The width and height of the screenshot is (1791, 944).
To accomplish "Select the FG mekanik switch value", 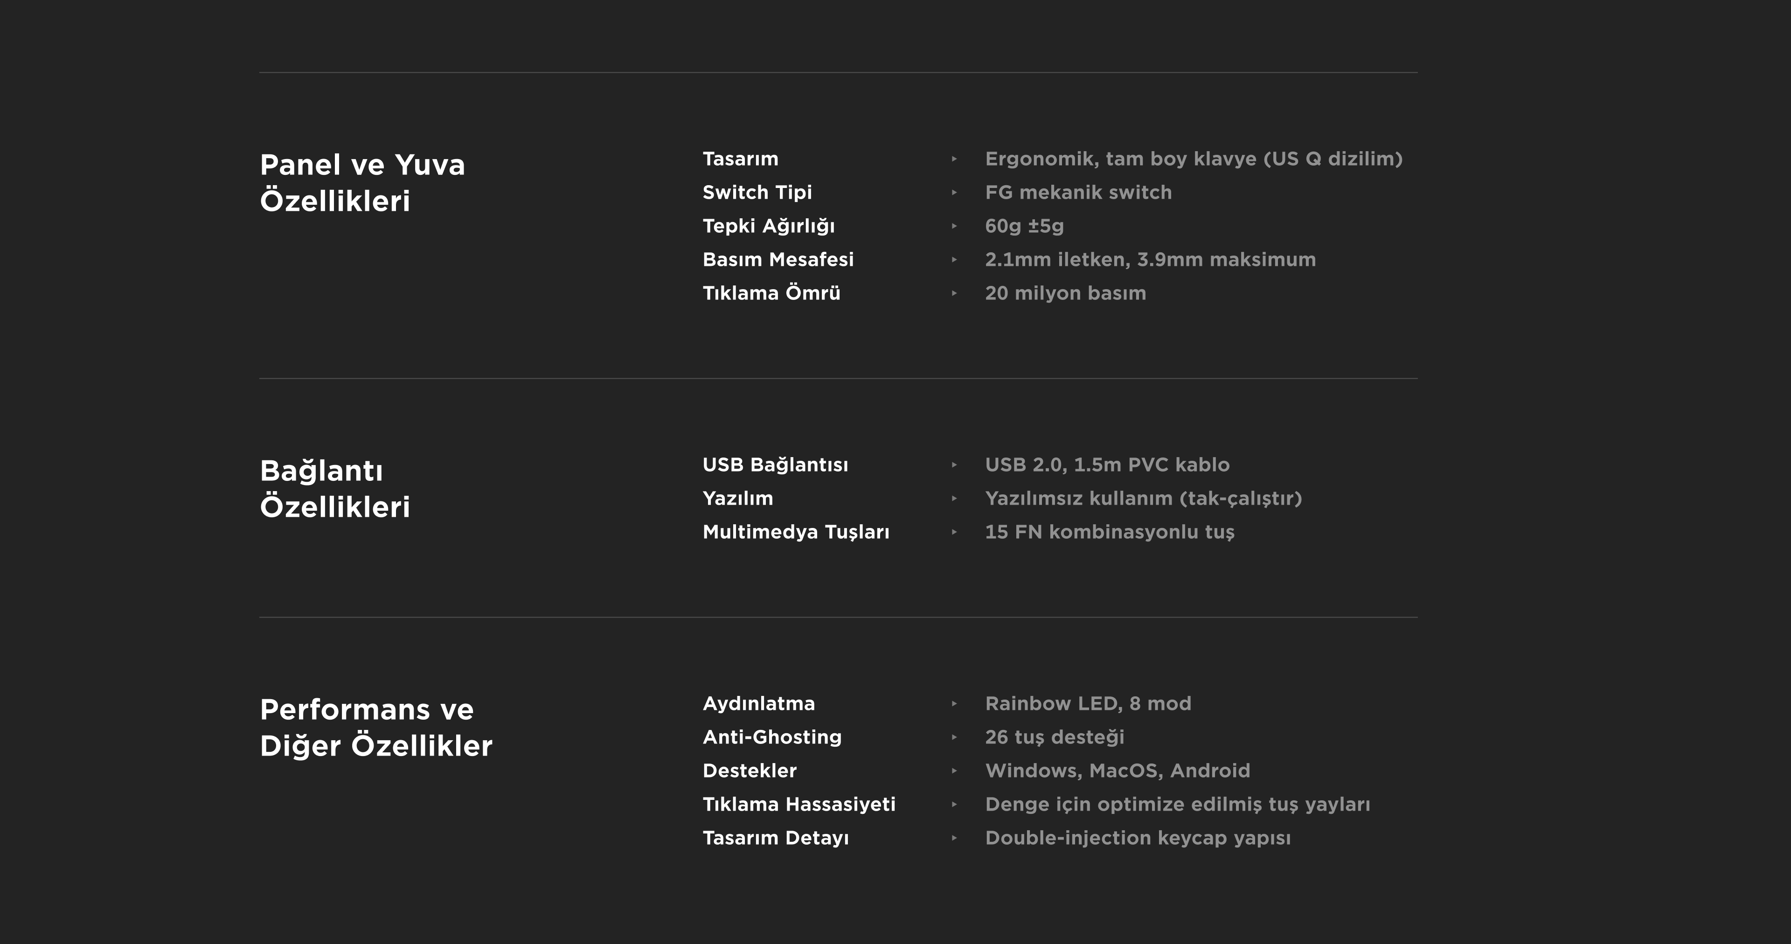I will 1078,193.
